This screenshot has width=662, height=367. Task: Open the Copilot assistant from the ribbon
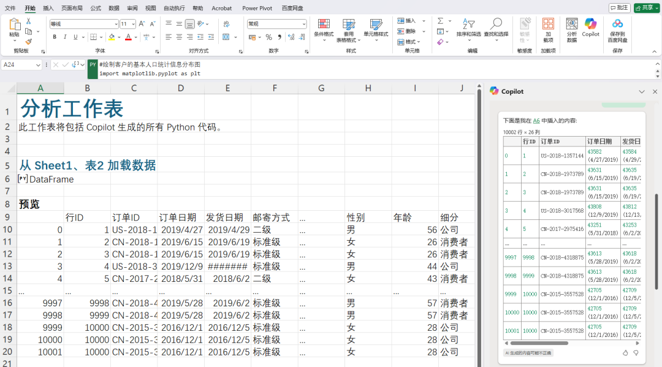click(590, 29)
